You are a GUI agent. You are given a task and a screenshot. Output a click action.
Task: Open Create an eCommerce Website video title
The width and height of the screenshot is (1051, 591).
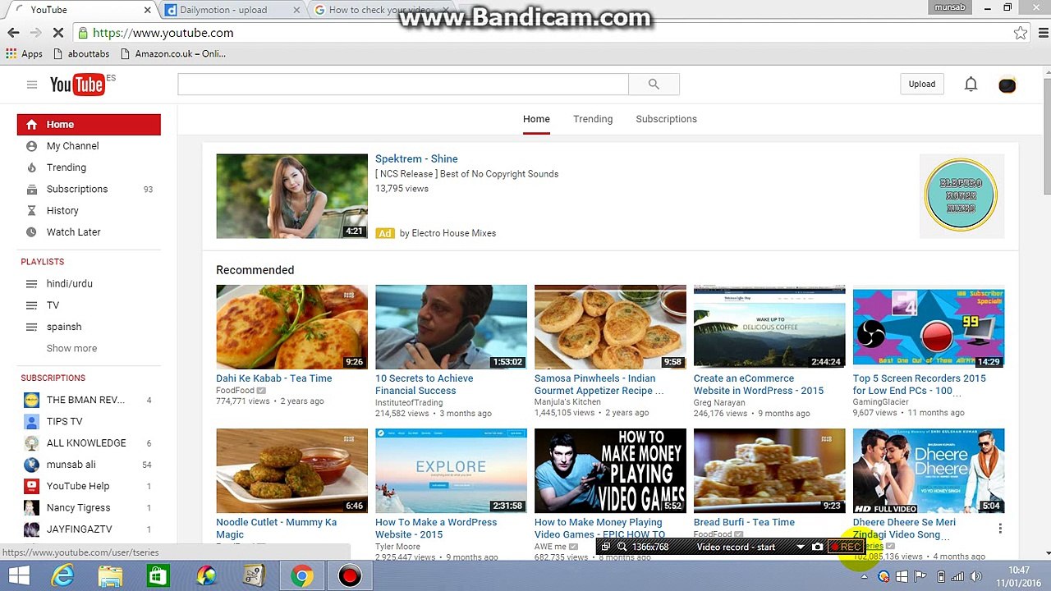759,384
